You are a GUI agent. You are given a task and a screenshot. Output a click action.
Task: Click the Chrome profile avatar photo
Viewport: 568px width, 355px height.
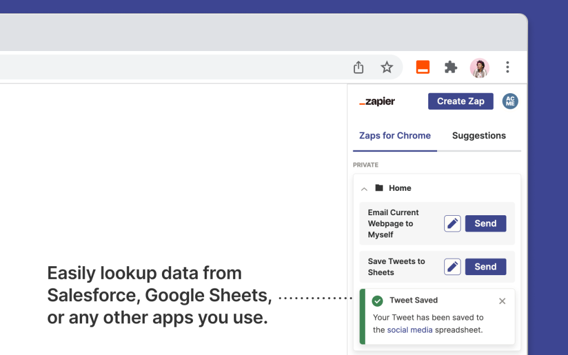pyautogui.click(x=479, y=68)
